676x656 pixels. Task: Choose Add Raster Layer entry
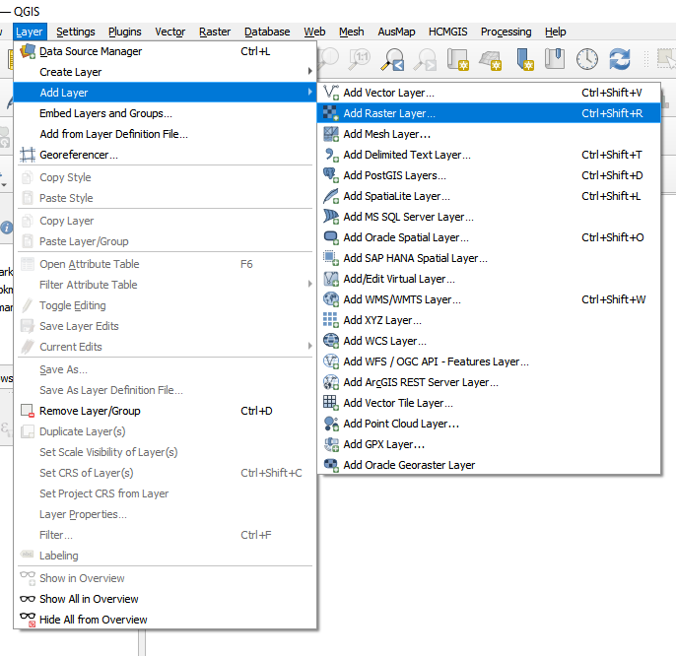coord(489,113)
